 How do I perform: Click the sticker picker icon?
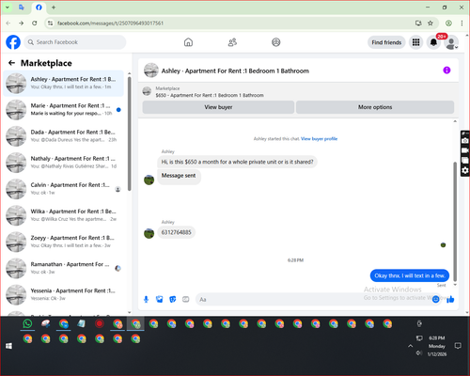173,300
